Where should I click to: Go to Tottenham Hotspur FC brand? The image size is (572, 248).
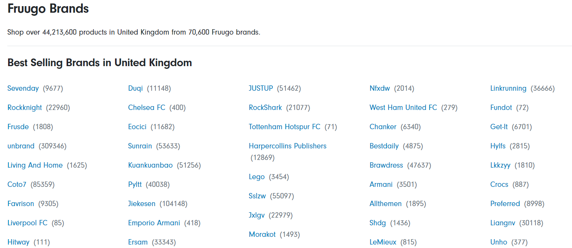click(x=285, y=127)
